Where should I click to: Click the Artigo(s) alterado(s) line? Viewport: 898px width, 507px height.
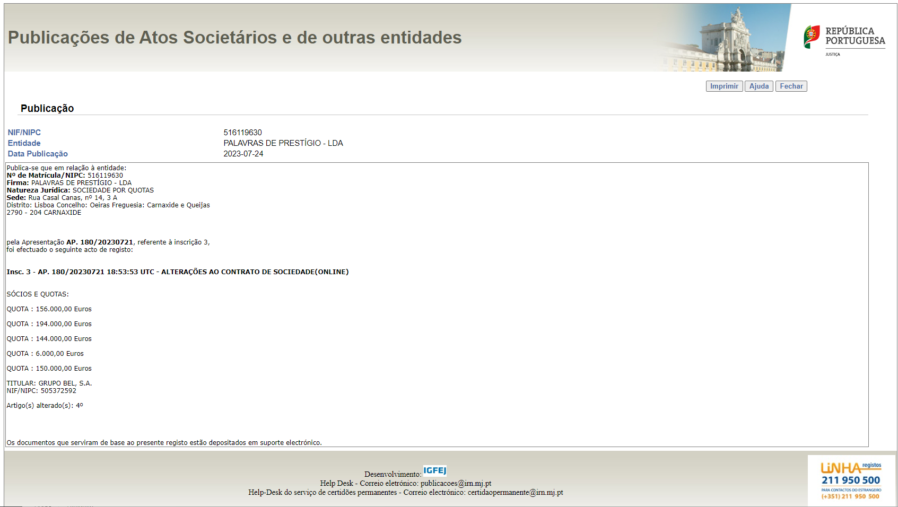coord(45,406)
